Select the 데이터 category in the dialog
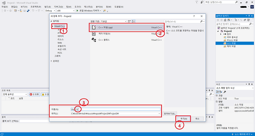Image resolution: width=255 pixels, height=136 pixels. pyautogui.click(x=61, y=36)
